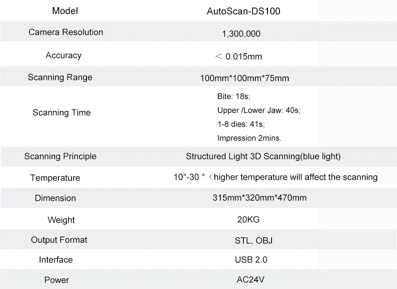
Task: Click the Scanning Range label
Action: (x=60, y=77)
